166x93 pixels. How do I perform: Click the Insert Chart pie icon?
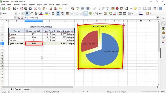pos(117,9)
